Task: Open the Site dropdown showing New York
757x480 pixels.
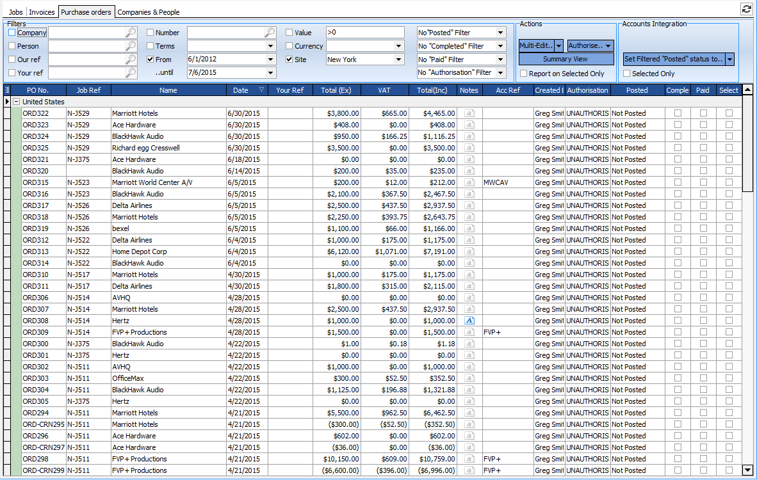Action: click(x=398, y=60)
